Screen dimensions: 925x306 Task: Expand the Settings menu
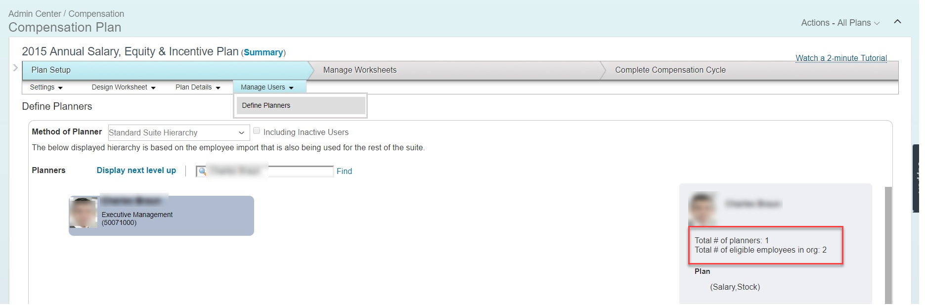tap(46, 87)
